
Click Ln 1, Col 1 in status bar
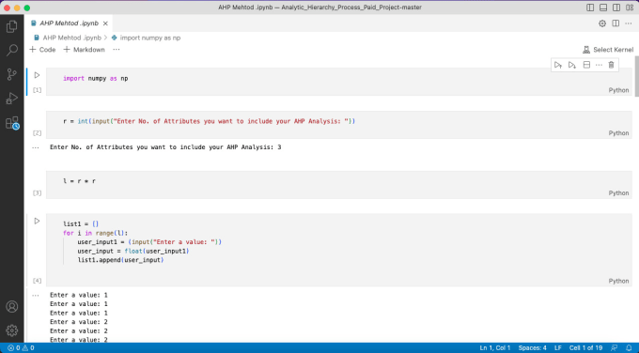[494, 348]
